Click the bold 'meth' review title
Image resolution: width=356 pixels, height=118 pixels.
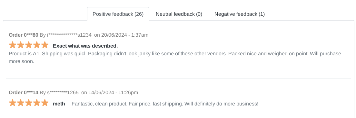click(x=59, y=104)
